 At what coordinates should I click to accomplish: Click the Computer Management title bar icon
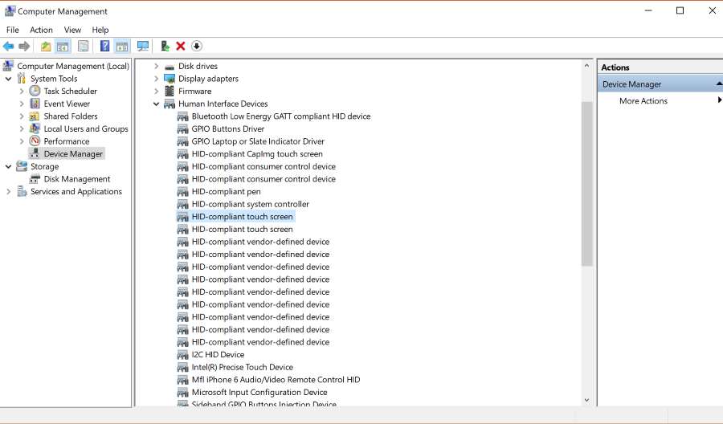10,11
